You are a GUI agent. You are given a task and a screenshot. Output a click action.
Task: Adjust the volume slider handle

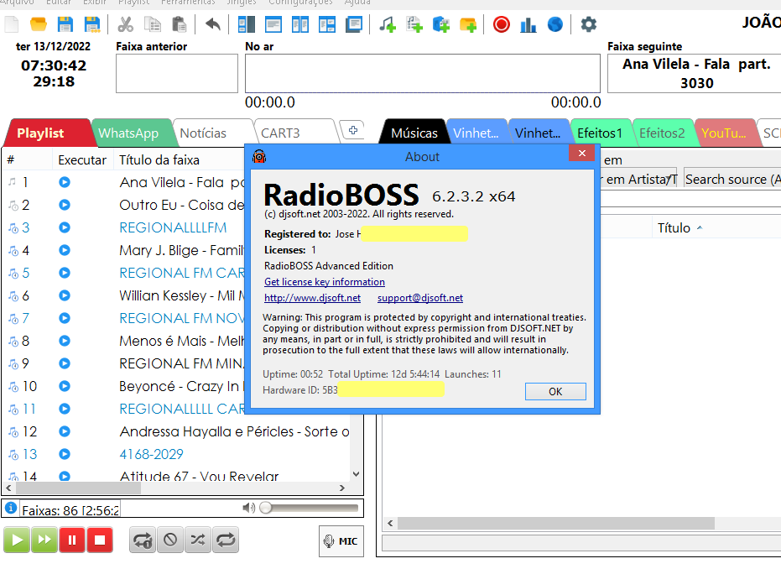(266, 508)
